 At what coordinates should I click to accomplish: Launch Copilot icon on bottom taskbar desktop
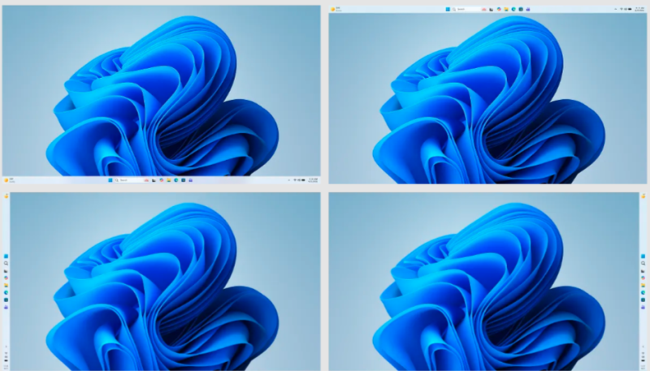[162, 180]
